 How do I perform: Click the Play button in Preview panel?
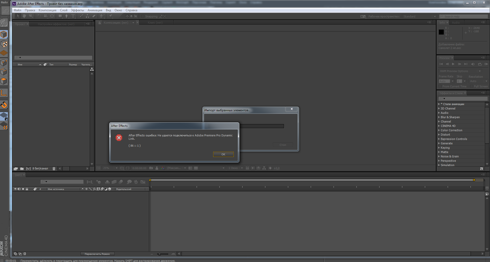[x=453, y=64]
